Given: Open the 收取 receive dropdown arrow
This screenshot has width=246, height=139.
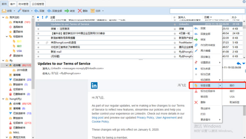Looking at the screenshot, I should 14,11.
